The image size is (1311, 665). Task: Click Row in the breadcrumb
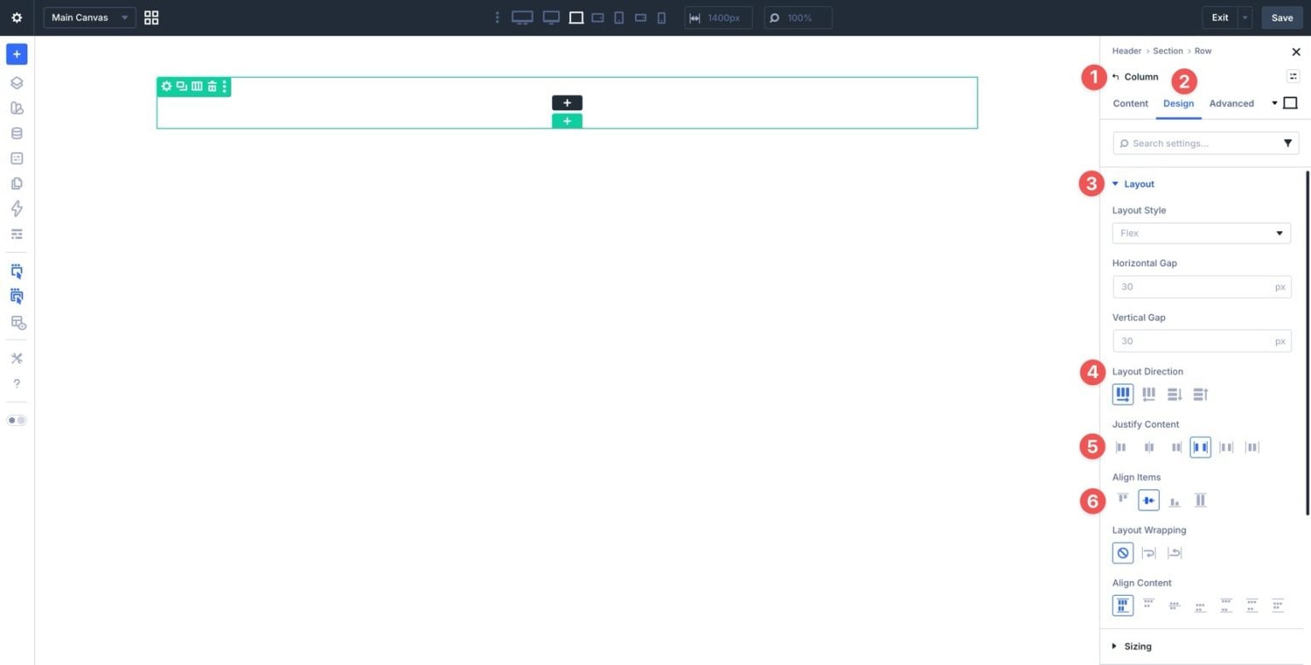click(x=1203, y=51)
